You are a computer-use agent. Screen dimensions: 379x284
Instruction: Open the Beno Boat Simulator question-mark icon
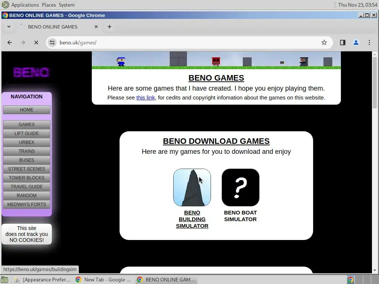pos(240,187)
